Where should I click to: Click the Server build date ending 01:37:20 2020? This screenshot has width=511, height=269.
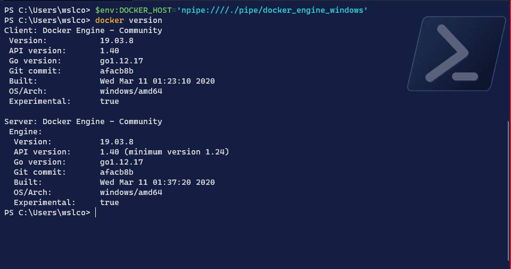[157, 182]
